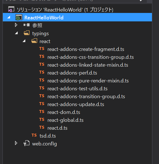Click the references (参照) icon
The image size is (159, 164).
27,25
